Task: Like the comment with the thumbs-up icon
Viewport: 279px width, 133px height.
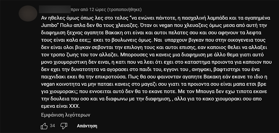Action: coord(44,126)
